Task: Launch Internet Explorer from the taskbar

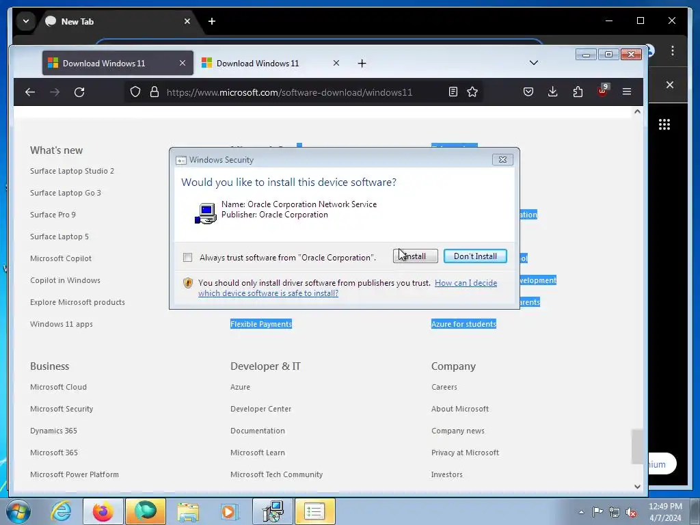Action: point(61,511)
